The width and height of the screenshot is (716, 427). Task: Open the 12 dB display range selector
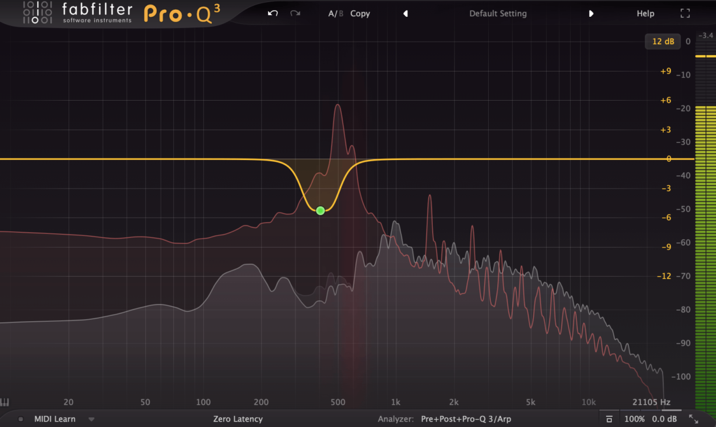coord(663,42)
